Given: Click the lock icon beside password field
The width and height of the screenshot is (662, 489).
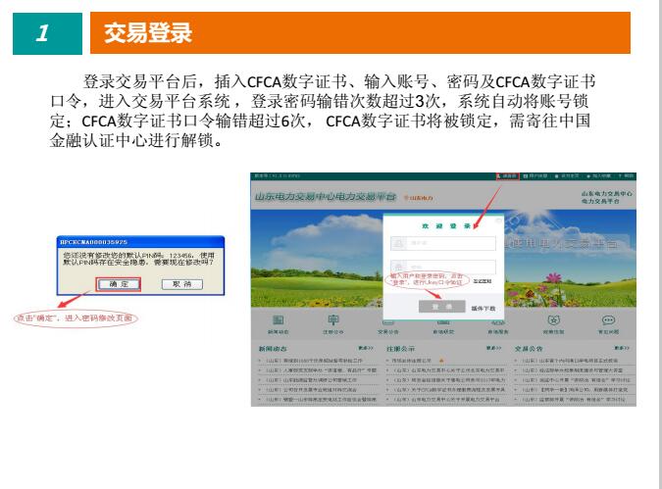Looking at the screenshot, I should [399, 267].
